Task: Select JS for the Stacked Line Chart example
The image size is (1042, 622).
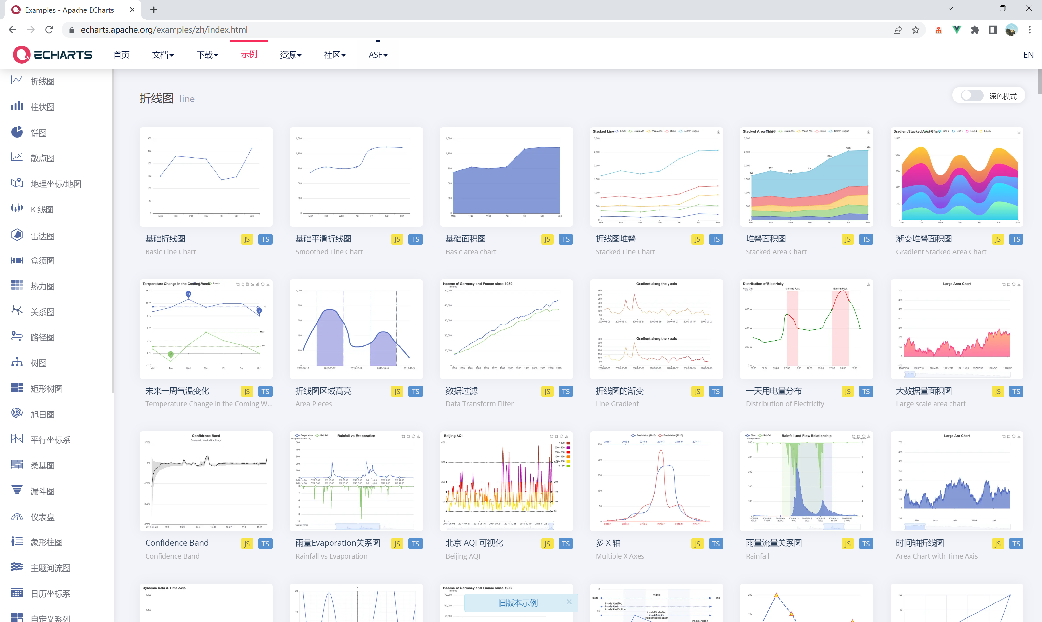Action: pos(697,239)
